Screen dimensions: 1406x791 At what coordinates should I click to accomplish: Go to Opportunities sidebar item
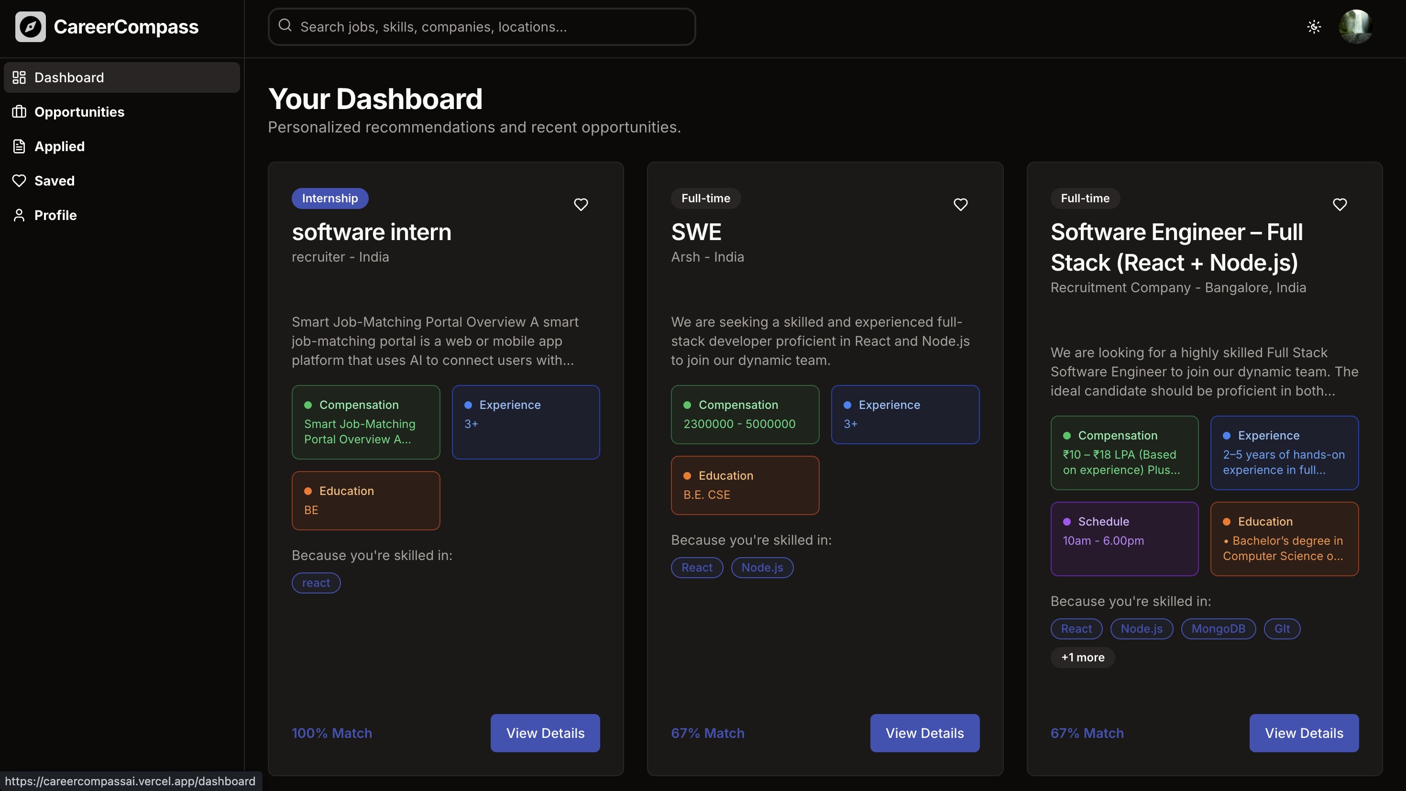coord(79,112)
